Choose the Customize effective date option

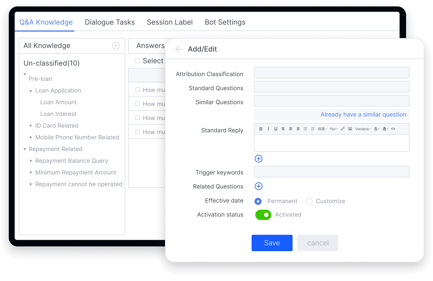point(309,201)
